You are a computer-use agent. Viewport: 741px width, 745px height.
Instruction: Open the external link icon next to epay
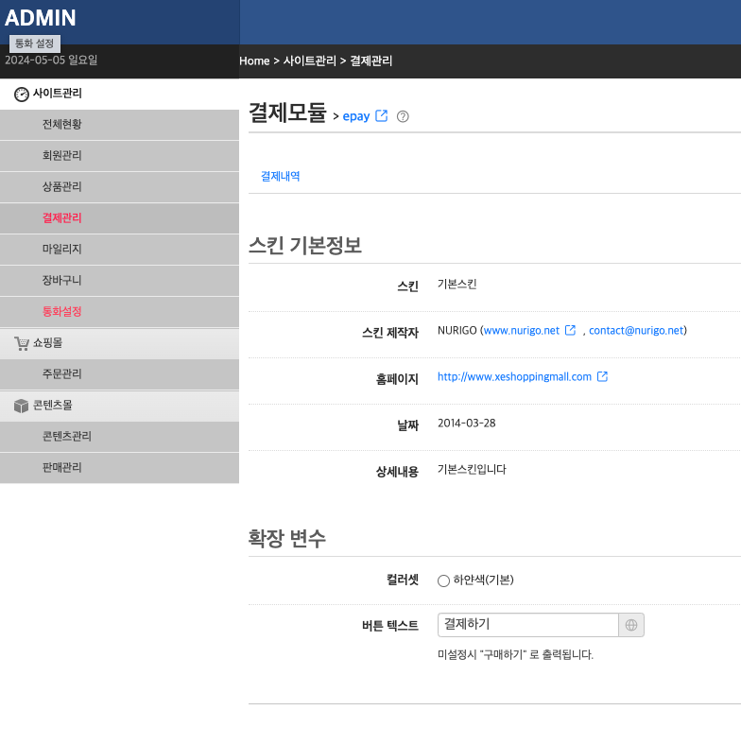click(x=382, y=116)
